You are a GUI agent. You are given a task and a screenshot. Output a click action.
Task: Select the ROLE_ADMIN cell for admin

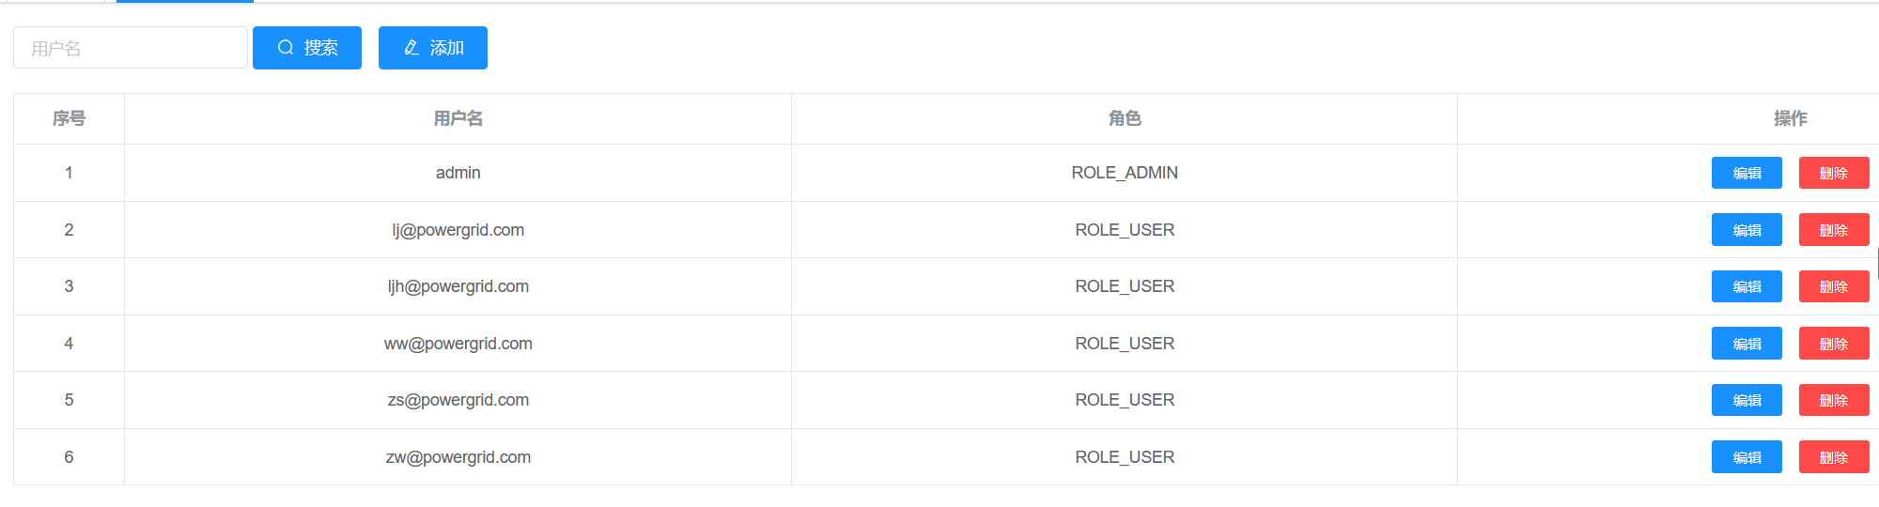[1124, 173]
